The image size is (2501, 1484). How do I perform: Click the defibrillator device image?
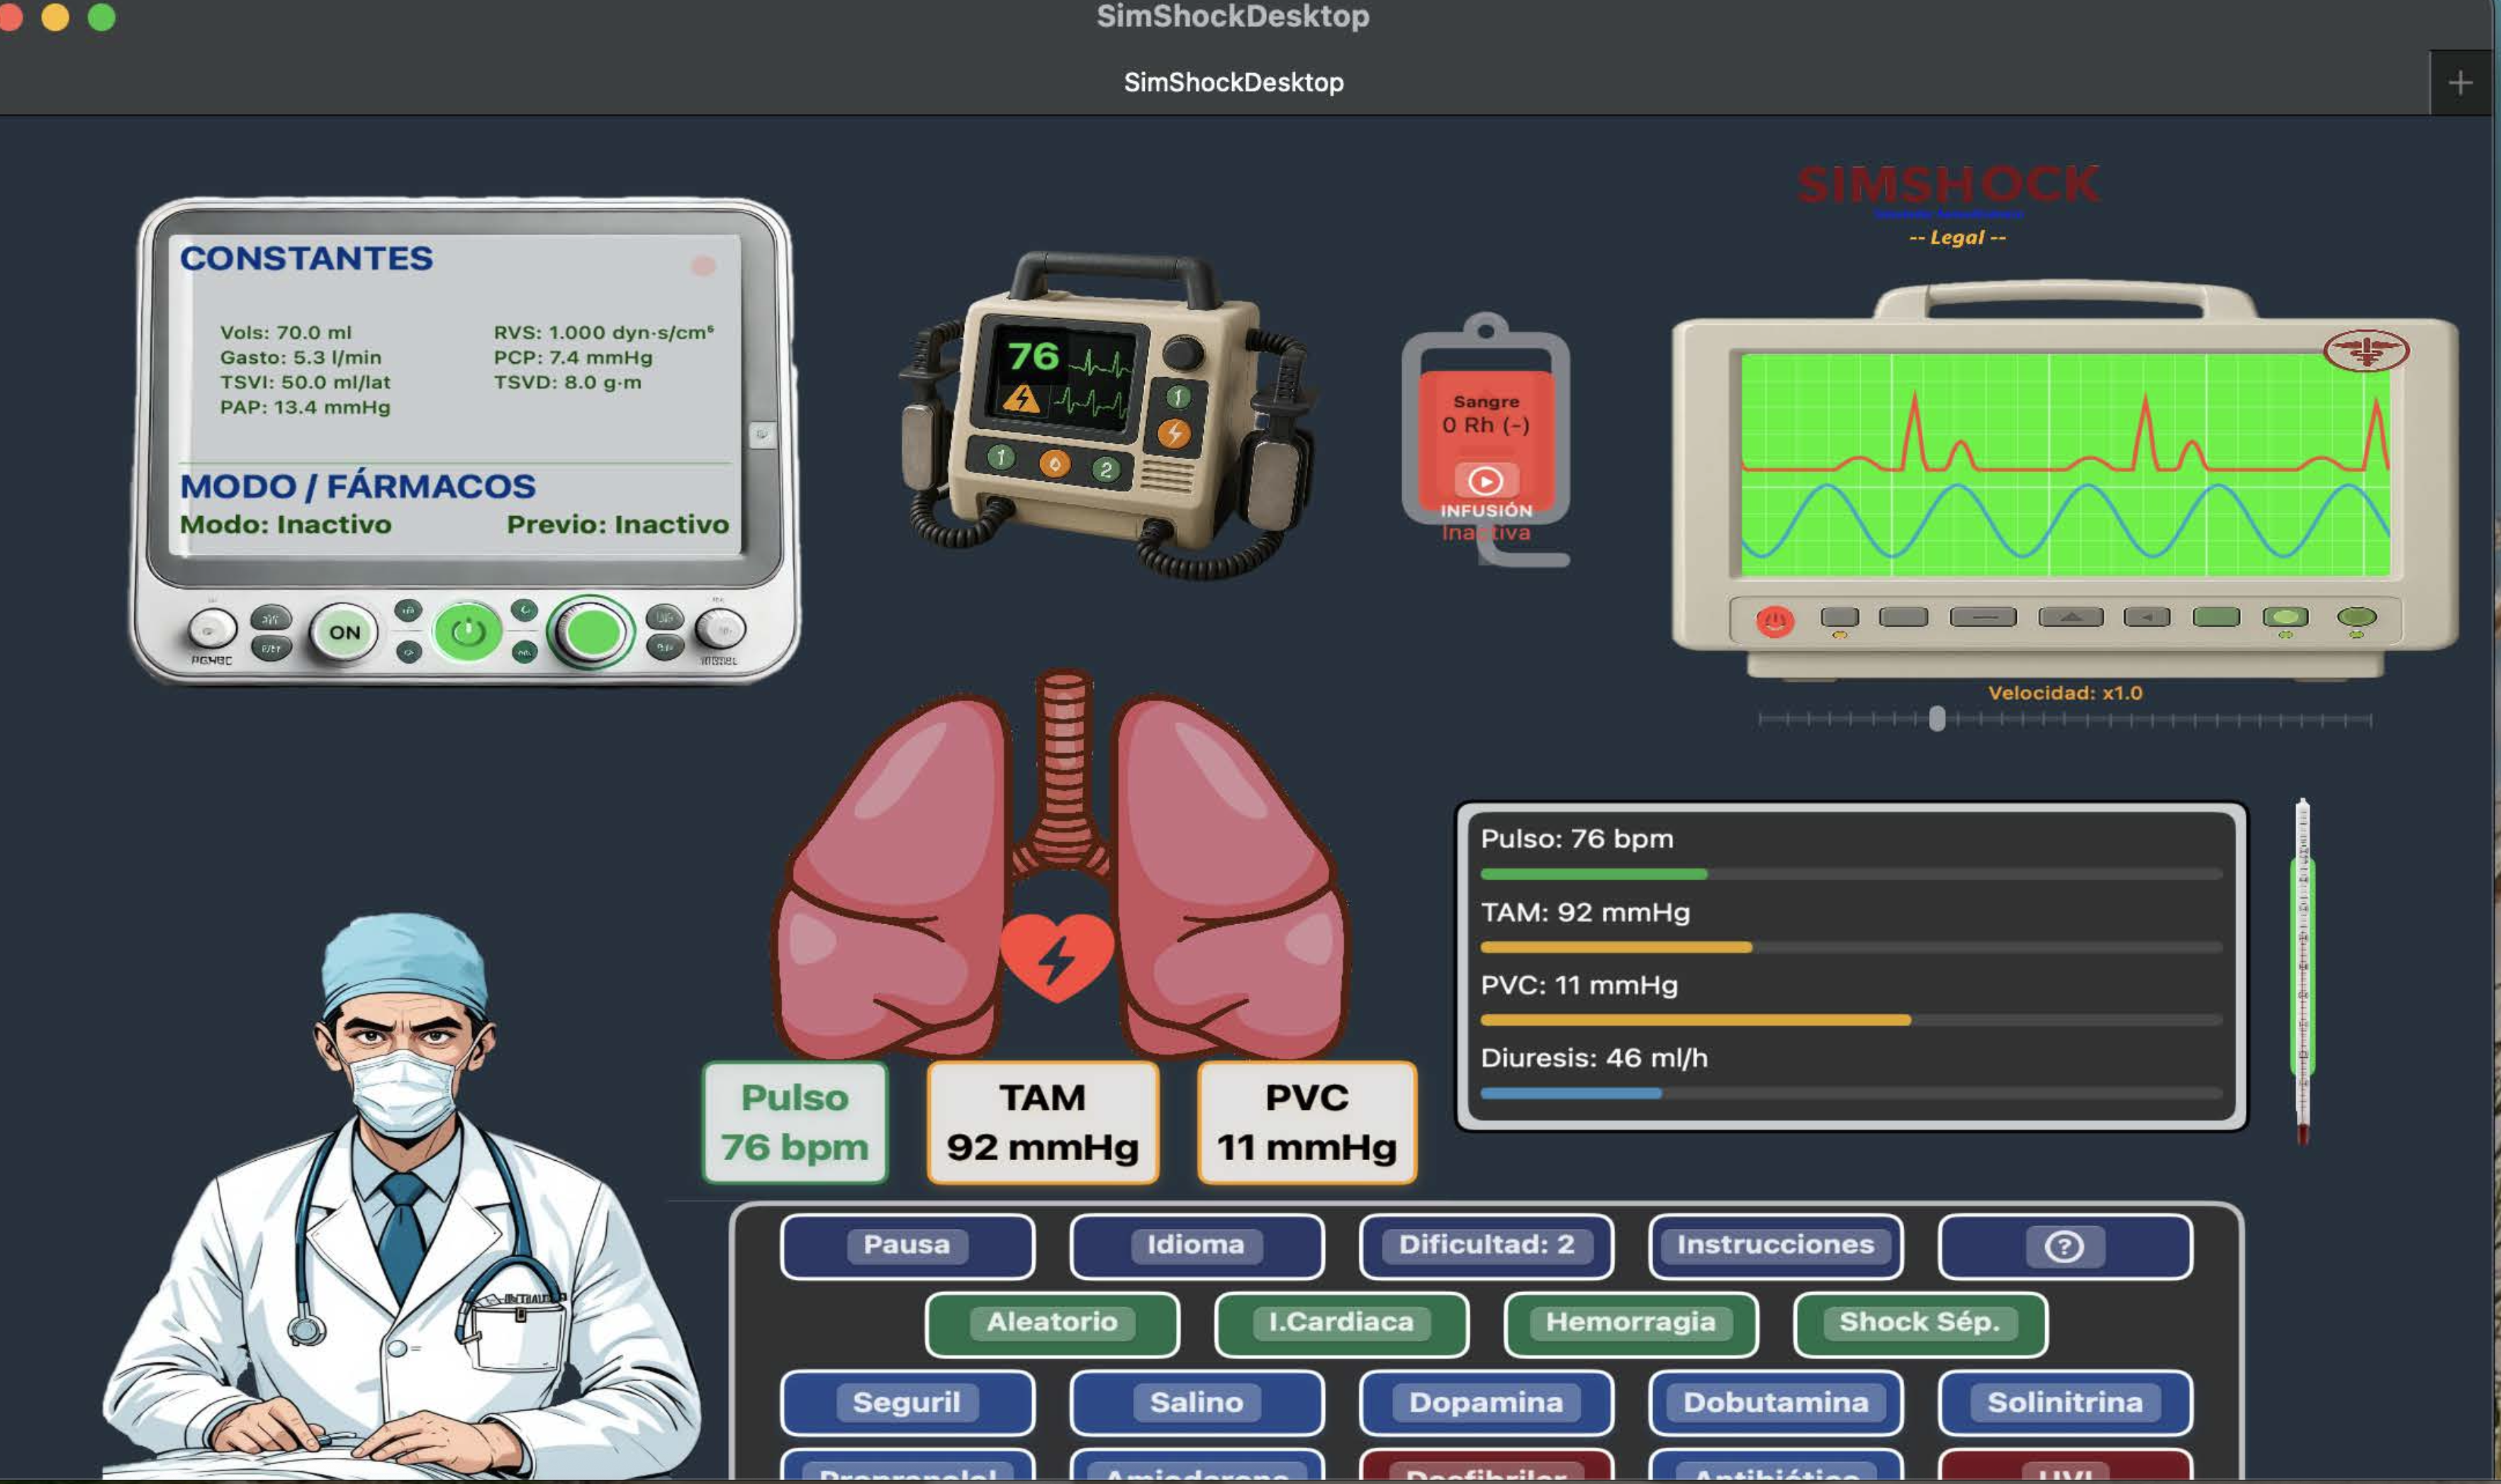pos(1107,415)
